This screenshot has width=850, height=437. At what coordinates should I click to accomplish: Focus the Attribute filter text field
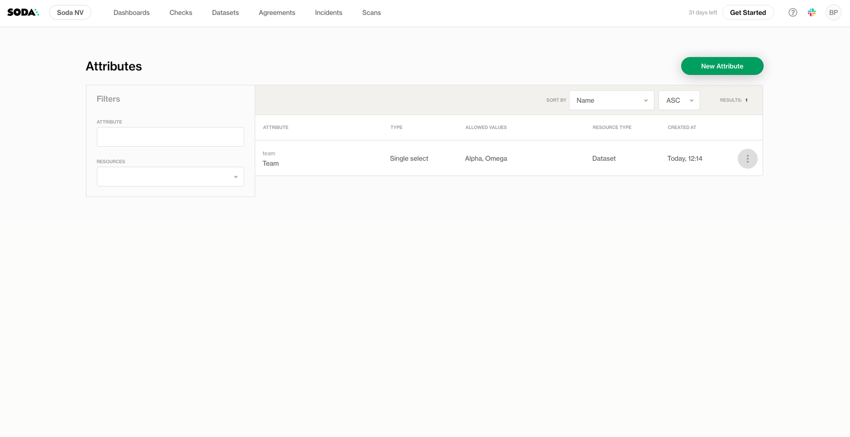coord(170,137)
